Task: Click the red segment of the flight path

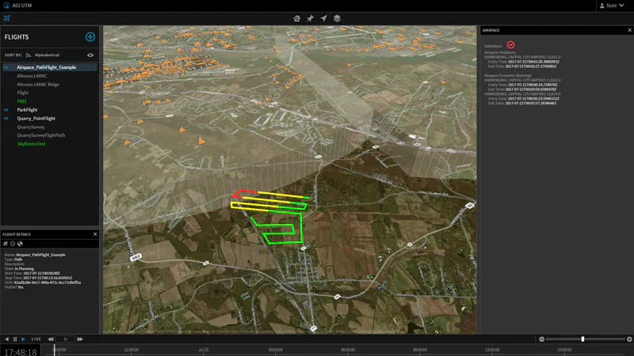Action: [x=244, y=192]
